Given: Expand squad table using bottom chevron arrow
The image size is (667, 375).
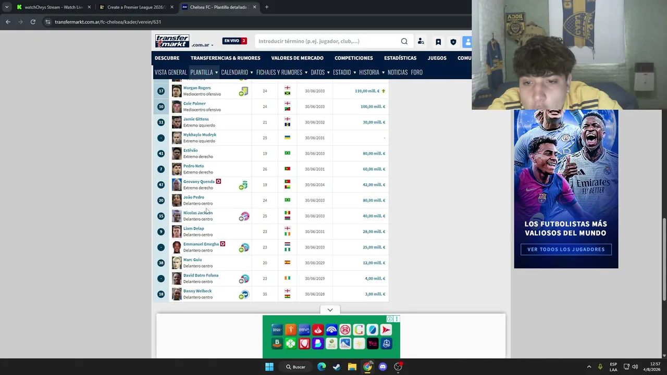Looking at the screenshot, I should [x=330, y=310].
